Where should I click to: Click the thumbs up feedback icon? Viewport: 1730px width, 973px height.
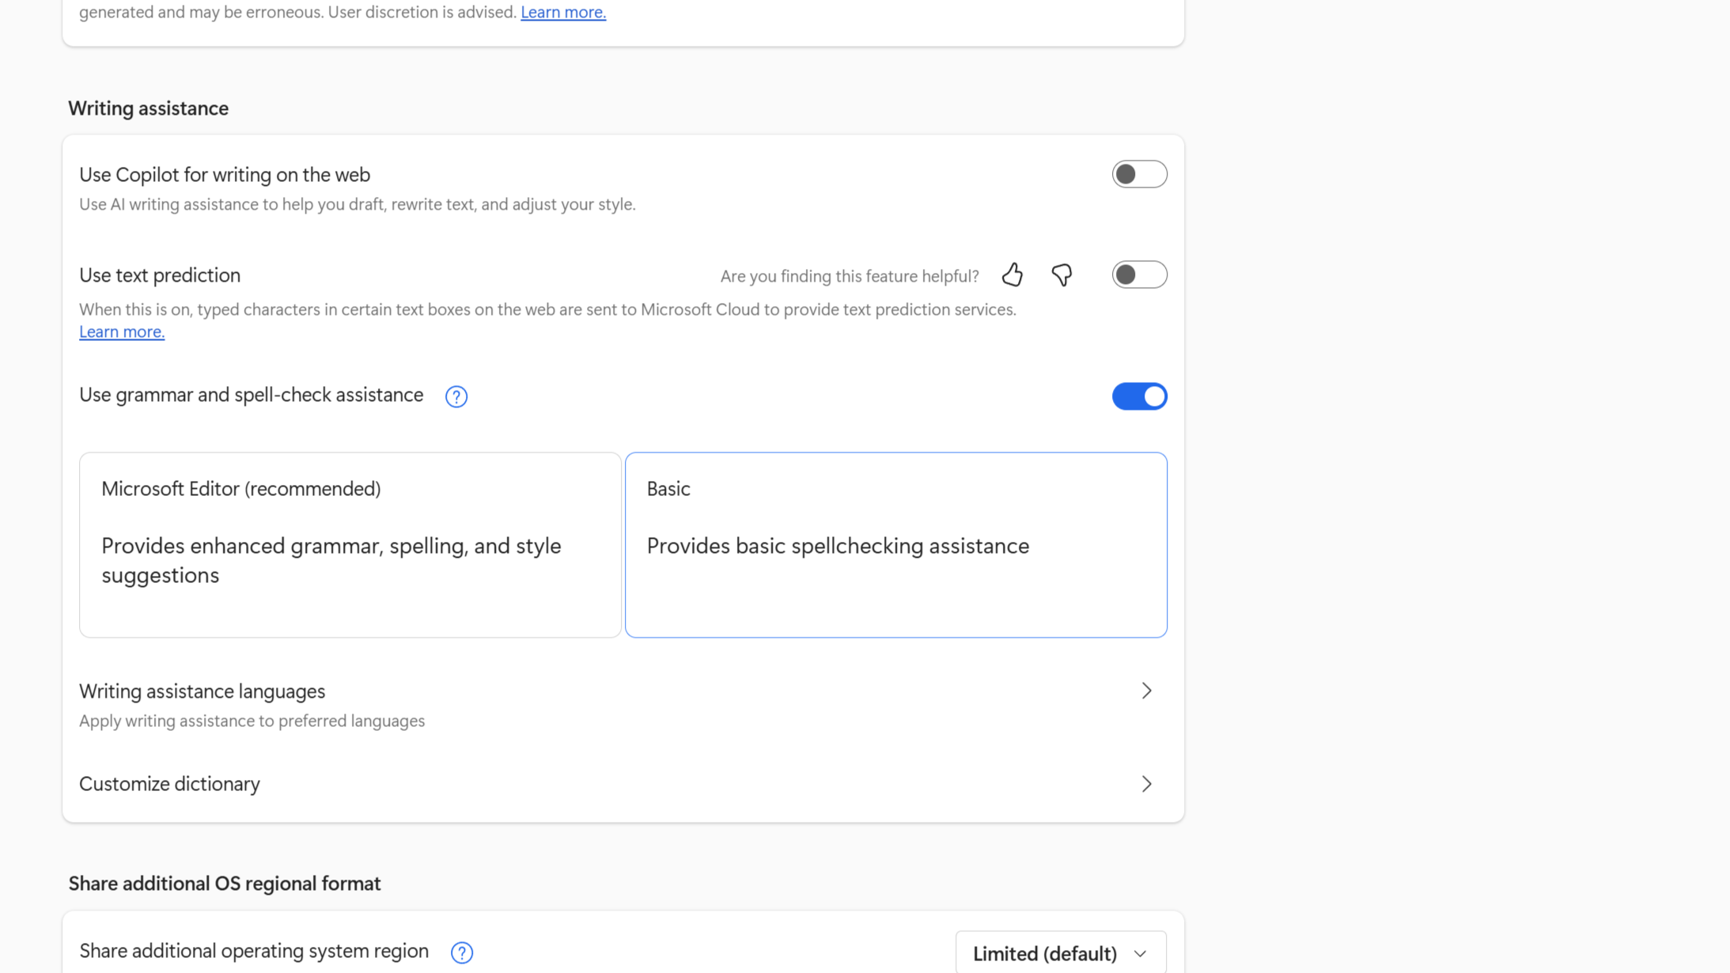point(1012,274)
